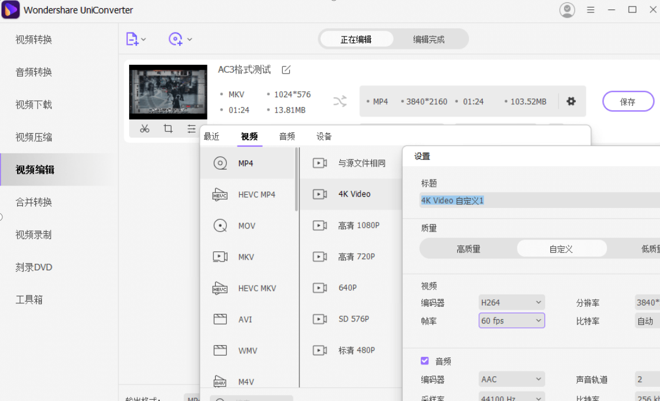Open the hamburger main menu
The height and width of the screenshot is (401, 660).
[x=590, y=9]
